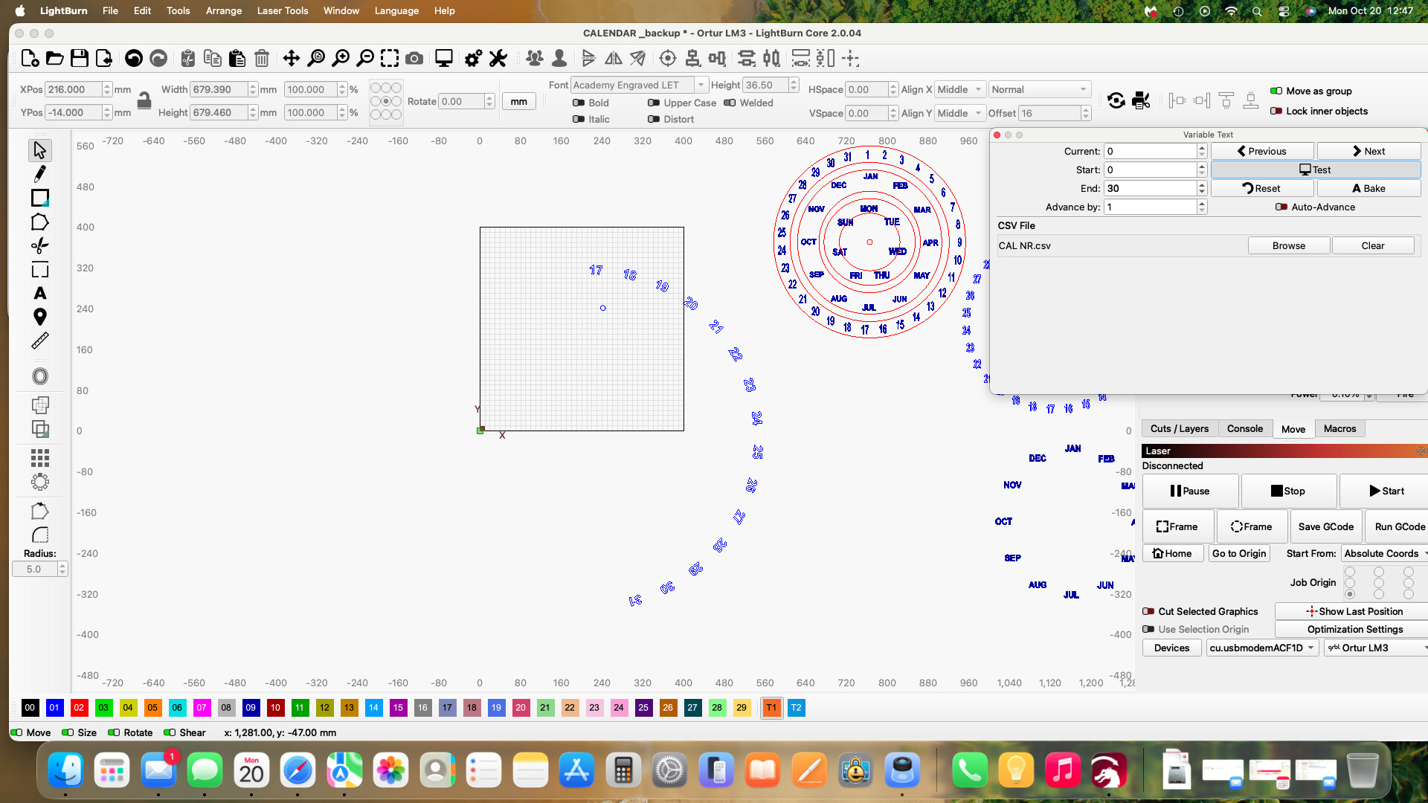This screenshot has height=803, width=1428.
Task: Toggle the Bold font switch
Action: (x=579, y=103)
